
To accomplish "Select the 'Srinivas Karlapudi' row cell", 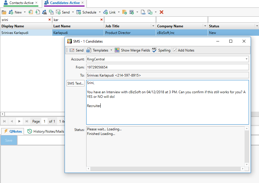I will [x=26, y=33].
